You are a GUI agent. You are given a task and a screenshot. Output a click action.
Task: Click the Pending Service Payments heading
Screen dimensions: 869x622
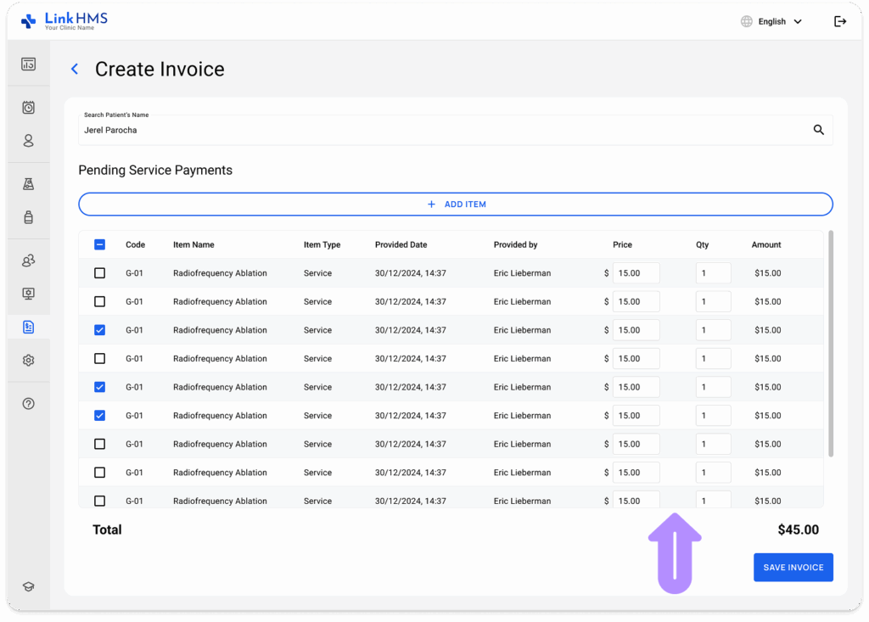pos(155,171)
